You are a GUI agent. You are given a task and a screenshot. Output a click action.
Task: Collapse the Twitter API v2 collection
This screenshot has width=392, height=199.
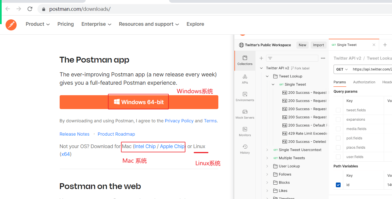[x=261, y=68]
